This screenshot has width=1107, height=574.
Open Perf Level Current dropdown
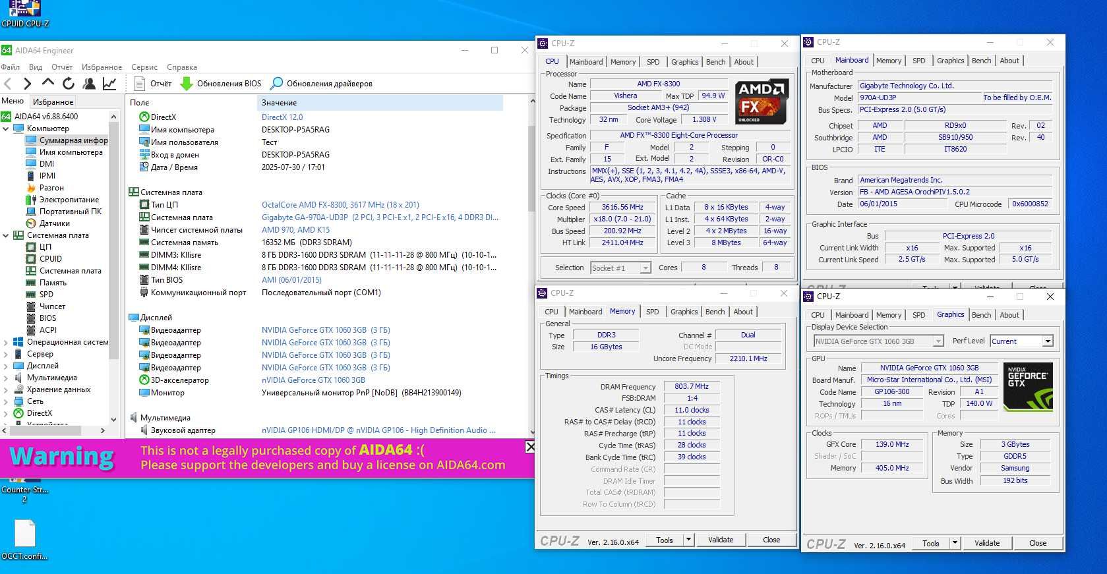(x=1021, y=341)
